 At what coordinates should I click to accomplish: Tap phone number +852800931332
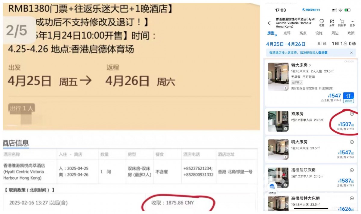coord(198,175)
